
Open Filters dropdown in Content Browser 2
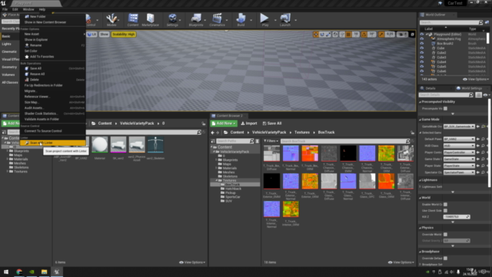point(271,142)
